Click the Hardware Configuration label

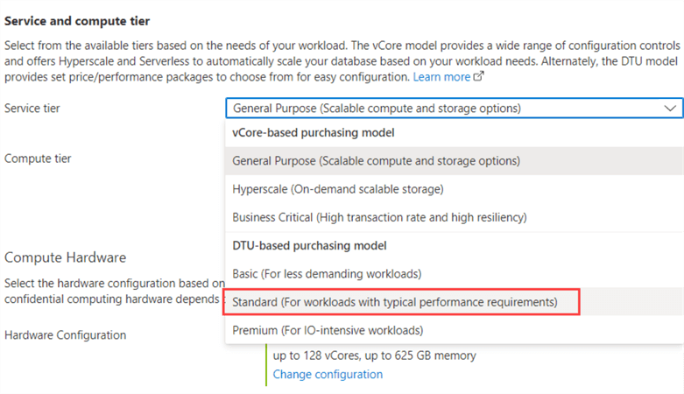click(65, 334)
